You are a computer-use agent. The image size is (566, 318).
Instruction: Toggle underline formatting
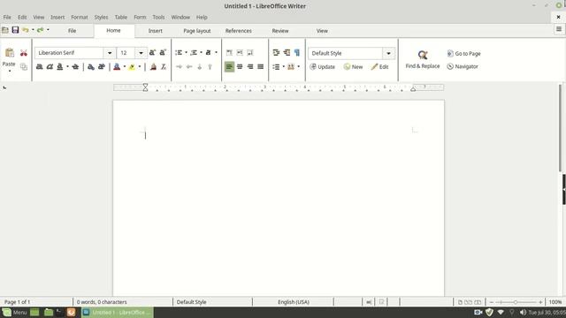60,67
